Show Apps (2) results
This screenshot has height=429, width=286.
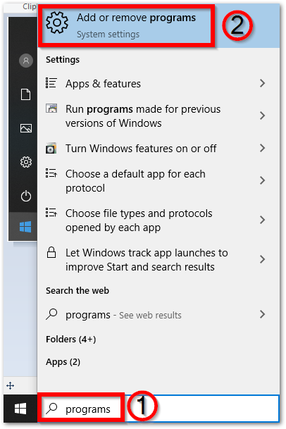(63, 362)
